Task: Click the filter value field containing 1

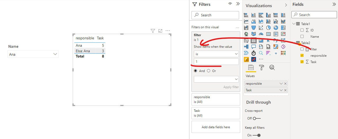Action: [x=216, y=61]
